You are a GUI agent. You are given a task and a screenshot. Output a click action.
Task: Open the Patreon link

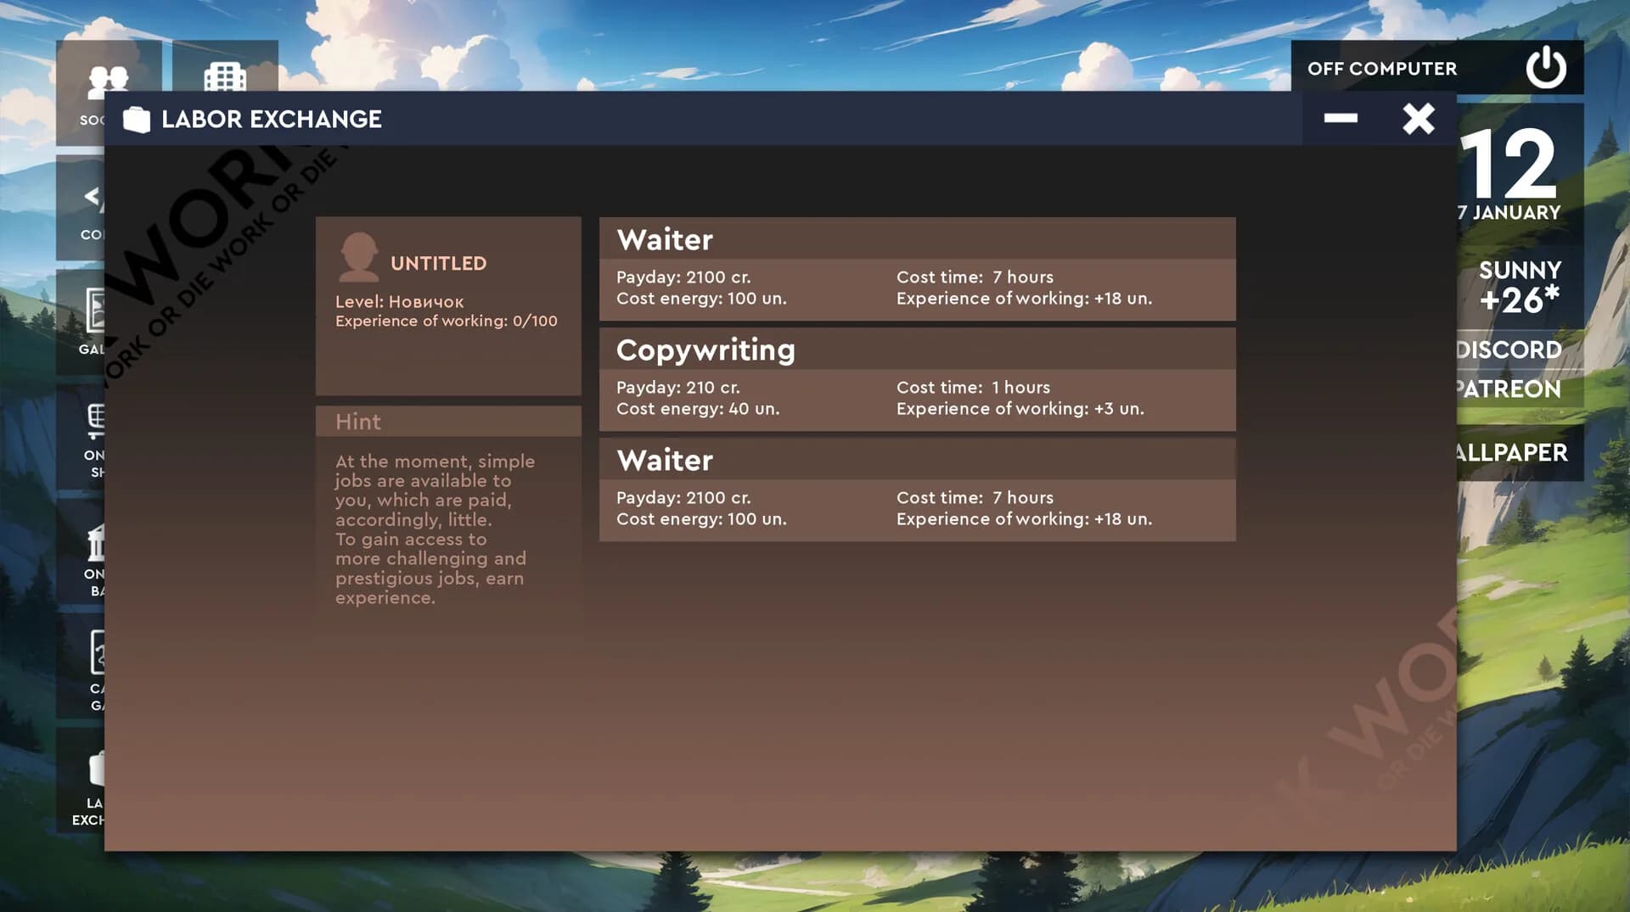[1509, 389]
